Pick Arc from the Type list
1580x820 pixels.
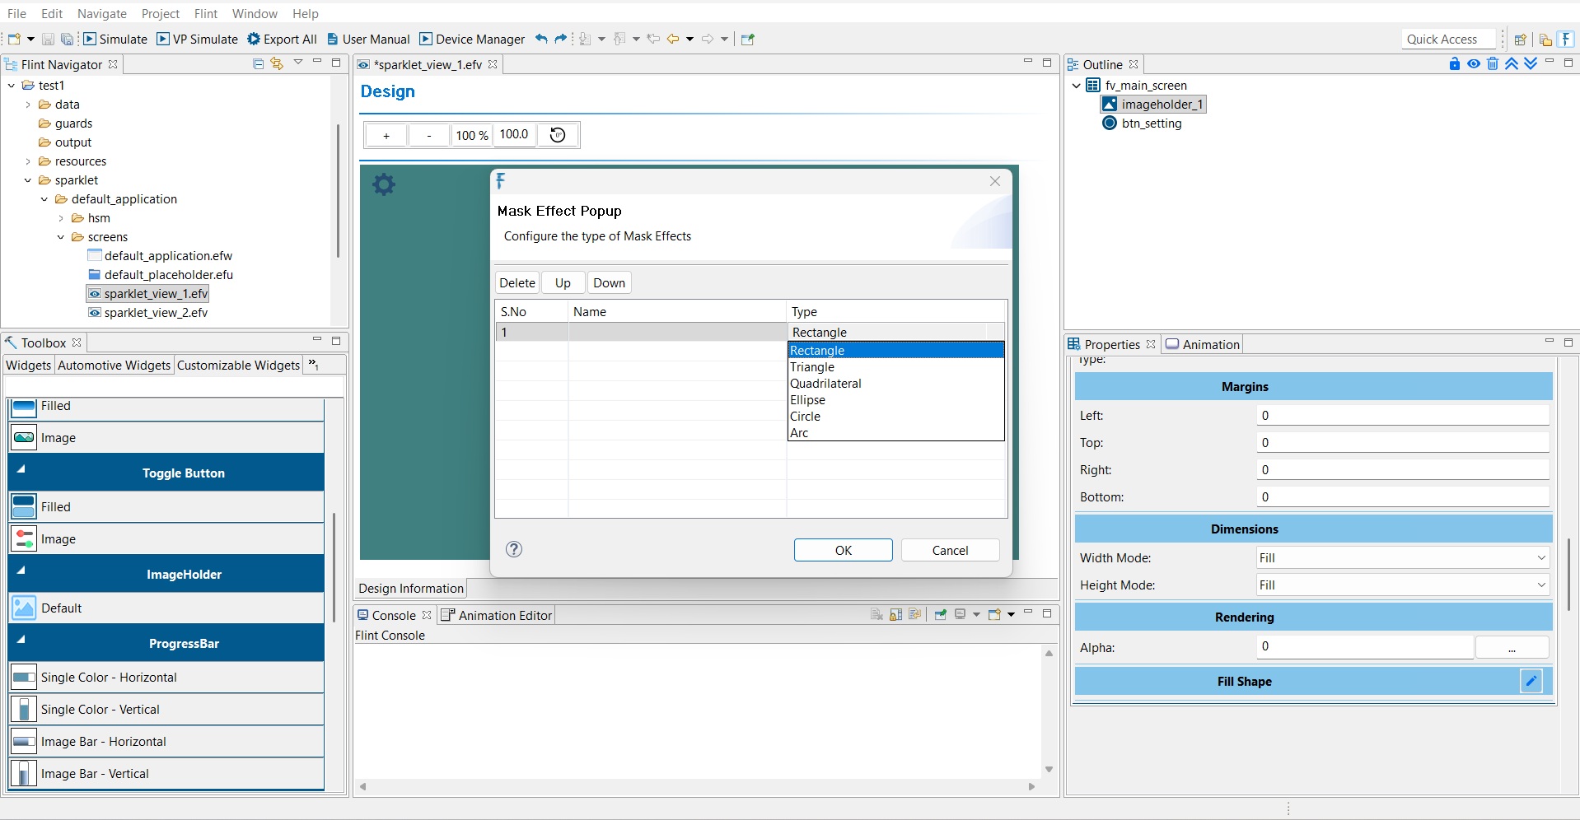(x=896, y=433)
